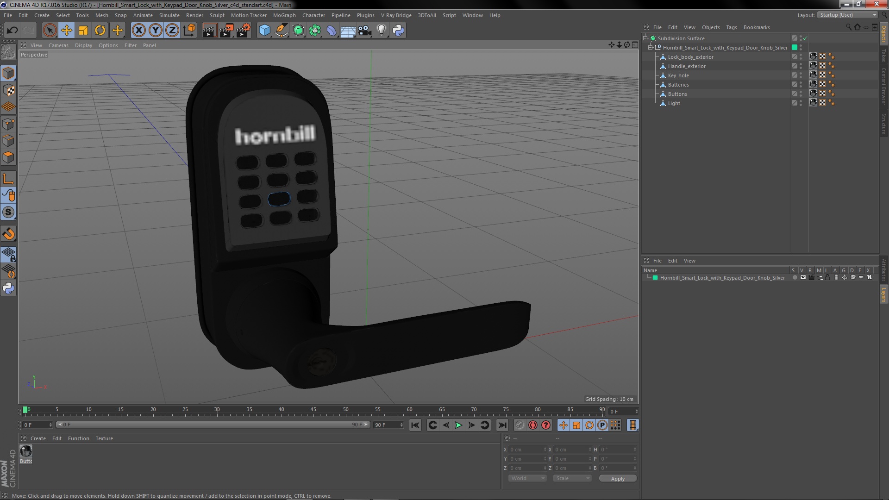Open Material Manager Texture menu
889x500 pixels.
tap(104, 438)
